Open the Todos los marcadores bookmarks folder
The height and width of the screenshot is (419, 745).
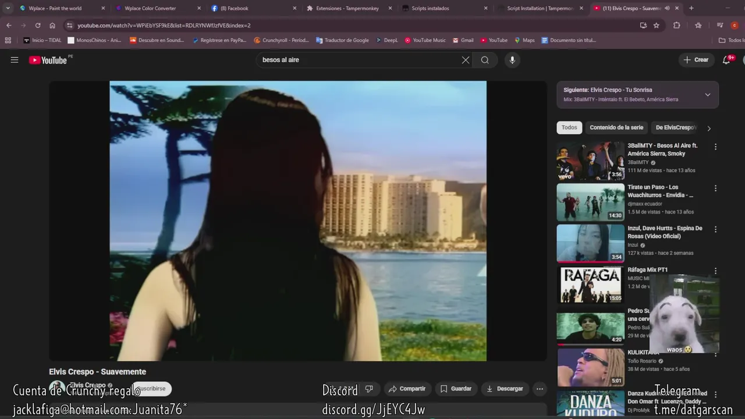731,40
